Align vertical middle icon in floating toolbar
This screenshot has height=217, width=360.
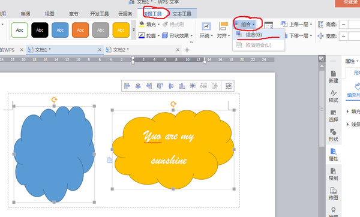point(171,86)
